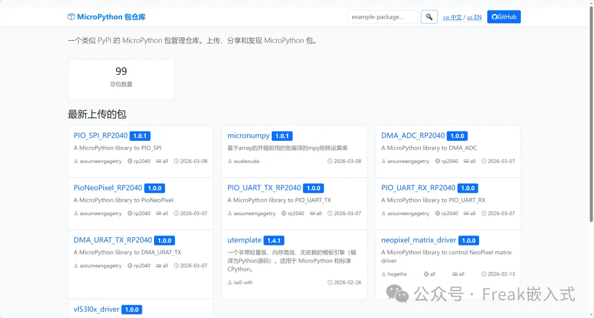Click the chip icon in PIO_UART_RX_RP2040 card
Viewport: 594px width, 318px height.
tap(438, 213)
